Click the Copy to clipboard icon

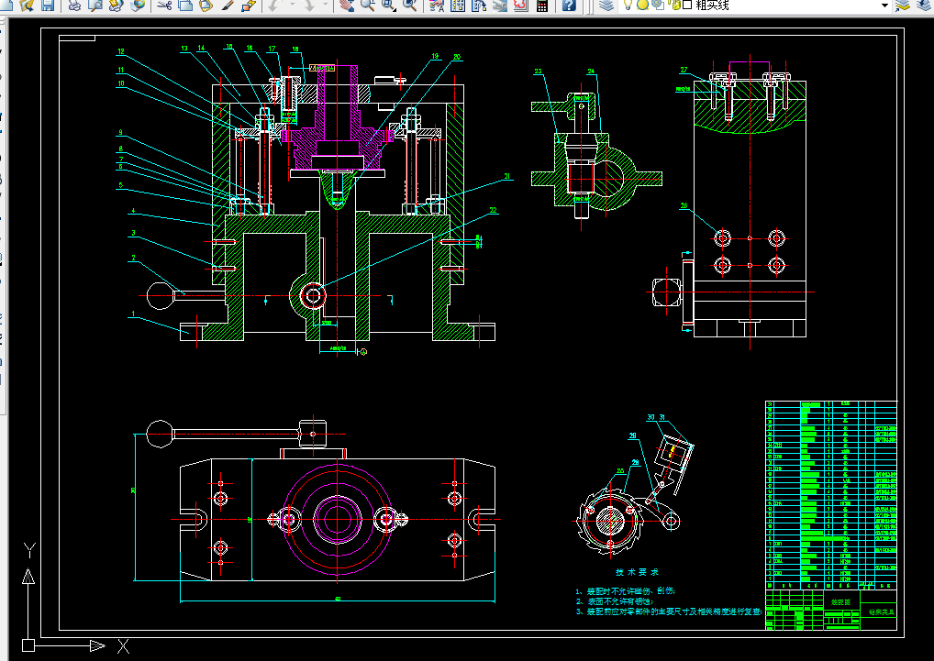coord(186,6)
